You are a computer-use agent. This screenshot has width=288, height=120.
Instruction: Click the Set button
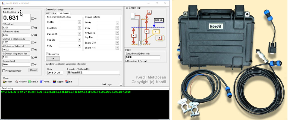point(53,58)
